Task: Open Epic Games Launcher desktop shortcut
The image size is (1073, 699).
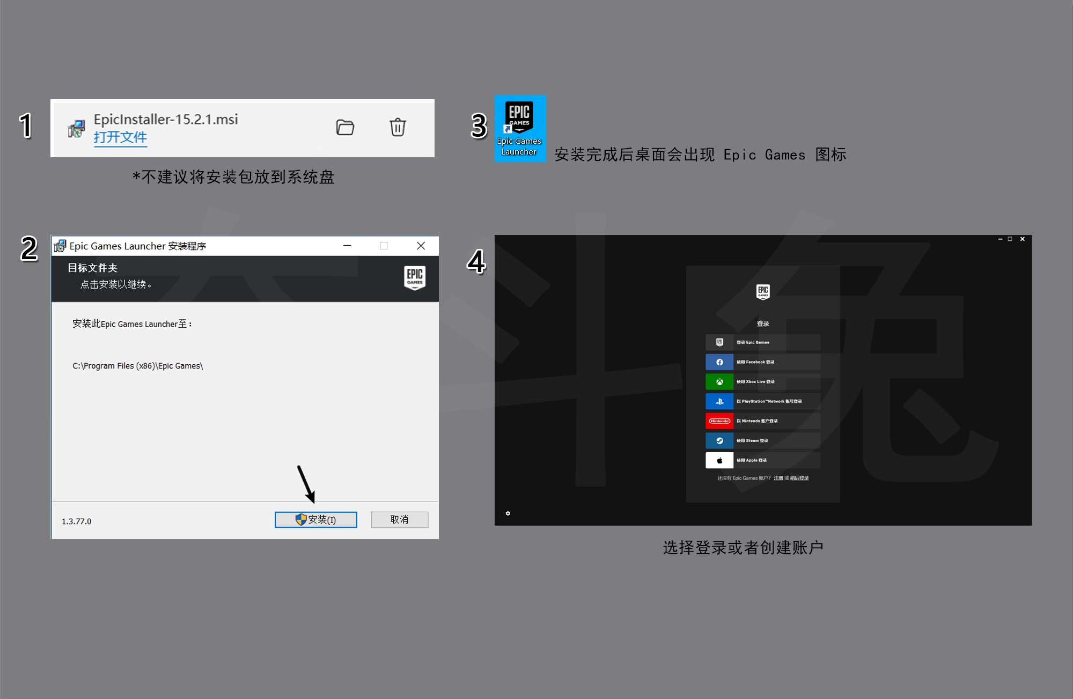Action: tap(519, 128)
